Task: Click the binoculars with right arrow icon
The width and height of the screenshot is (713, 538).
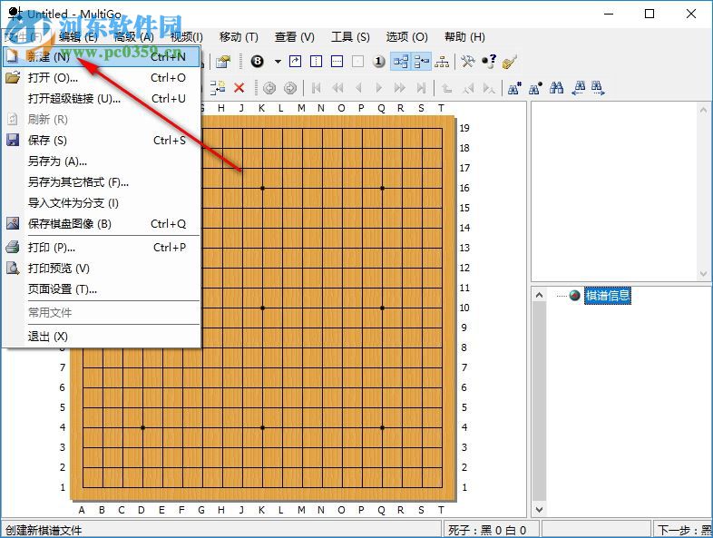Action: (599, 87)
